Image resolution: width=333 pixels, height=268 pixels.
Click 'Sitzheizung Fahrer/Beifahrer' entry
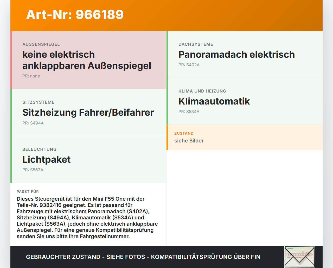click(x=88, y=113)
